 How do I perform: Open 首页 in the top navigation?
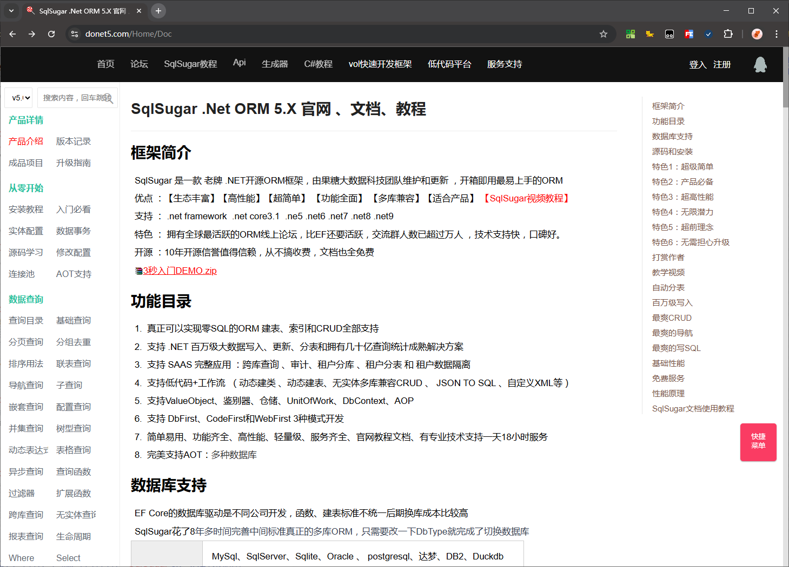click(105, 64)
